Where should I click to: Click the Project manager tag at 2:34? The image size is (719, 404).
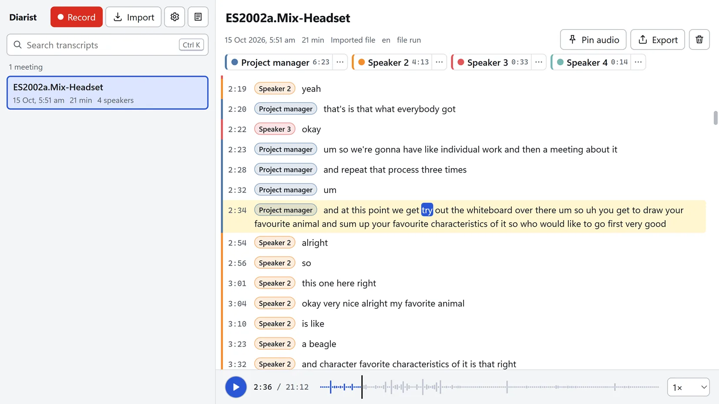(286, 210)
